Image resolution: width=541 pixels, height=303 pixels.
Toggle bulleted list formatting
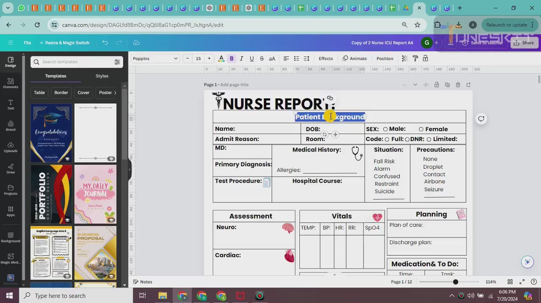pos(296,59)
